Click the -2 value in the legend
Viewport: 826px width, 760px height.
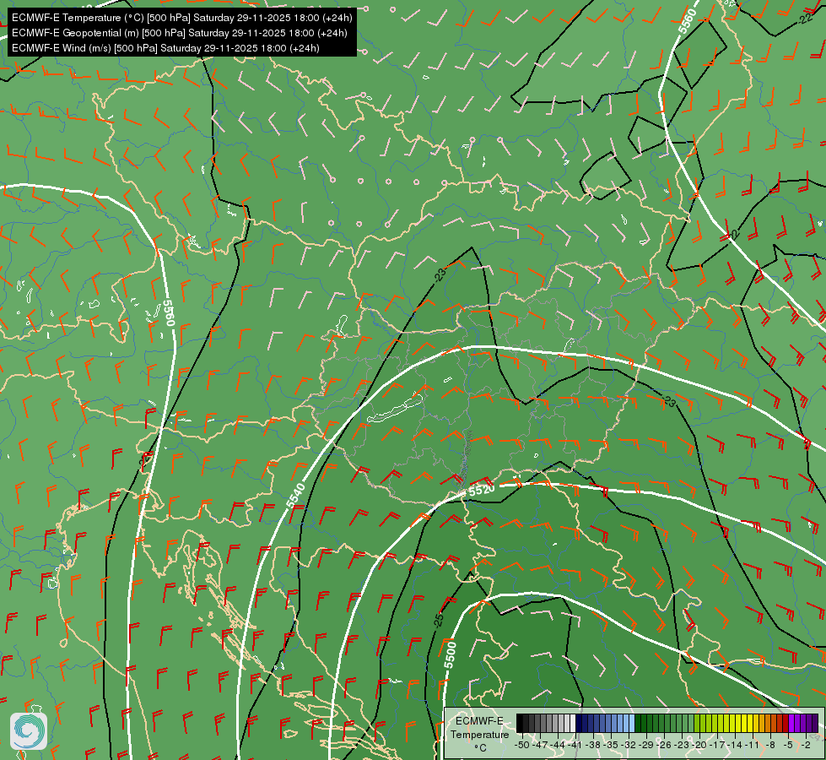point(806,745)
